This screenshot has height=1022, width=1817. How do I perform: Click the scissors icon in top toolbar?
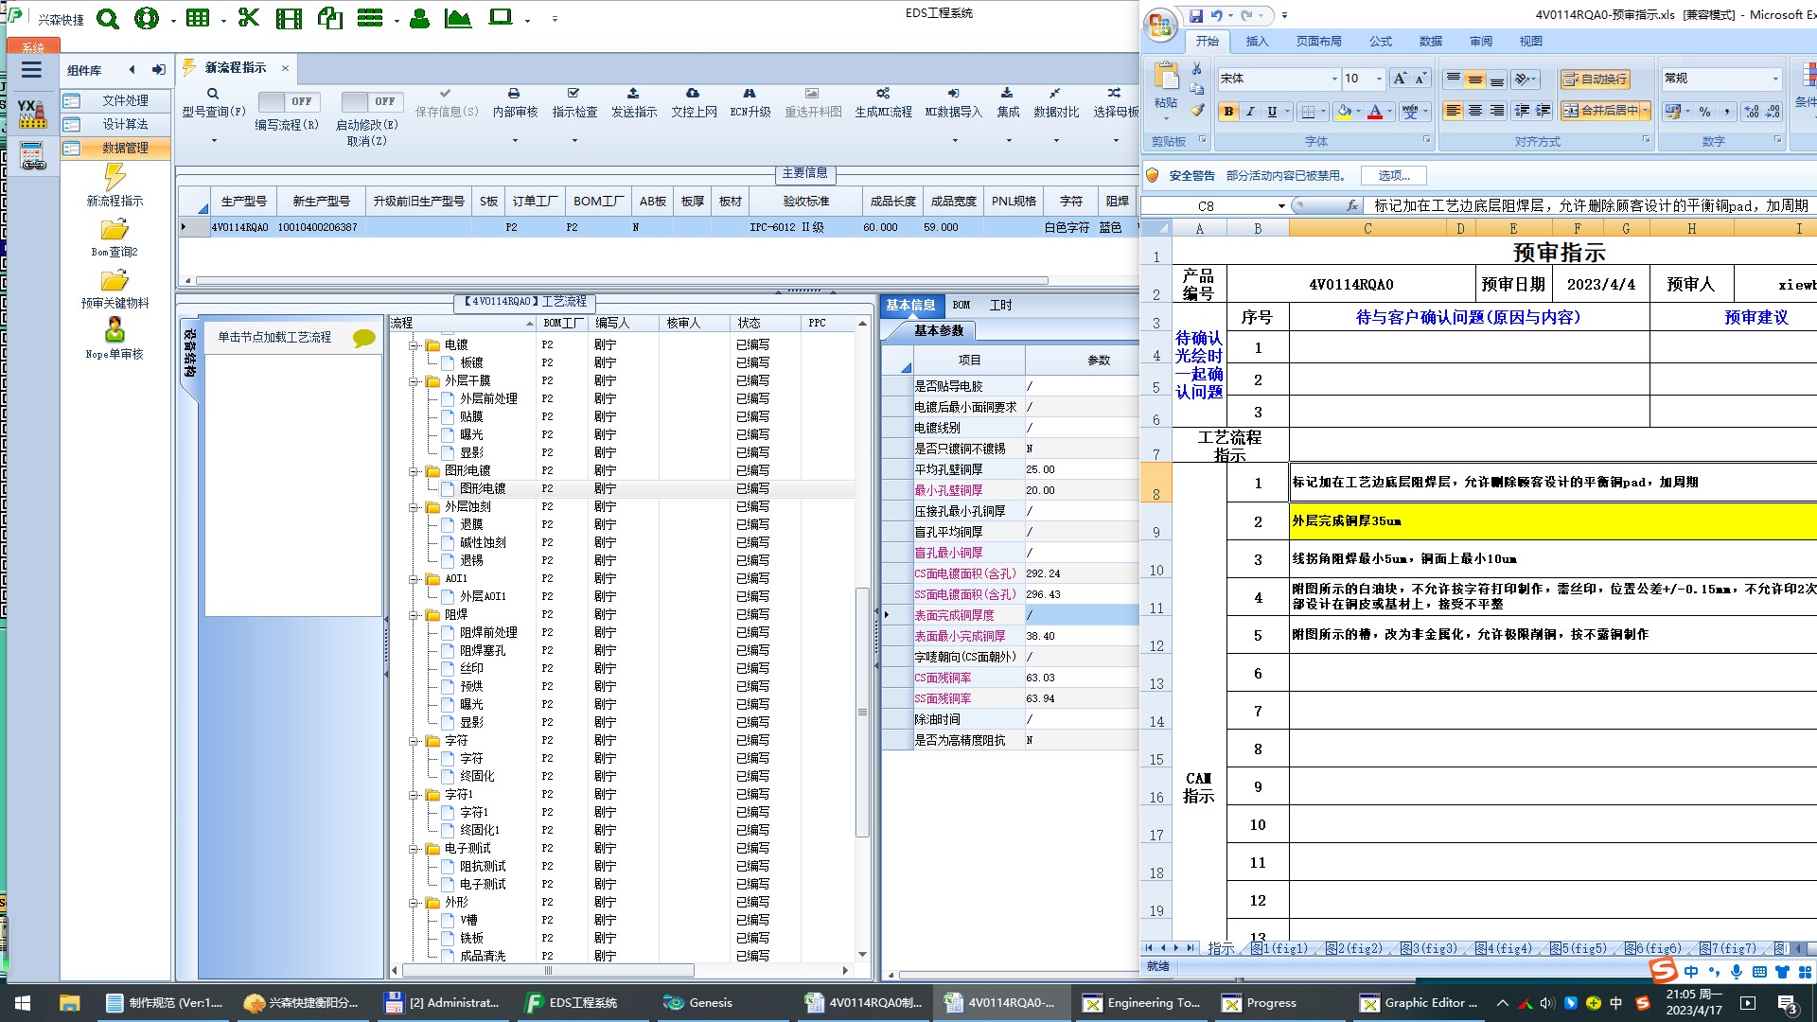tap(248, 18)
